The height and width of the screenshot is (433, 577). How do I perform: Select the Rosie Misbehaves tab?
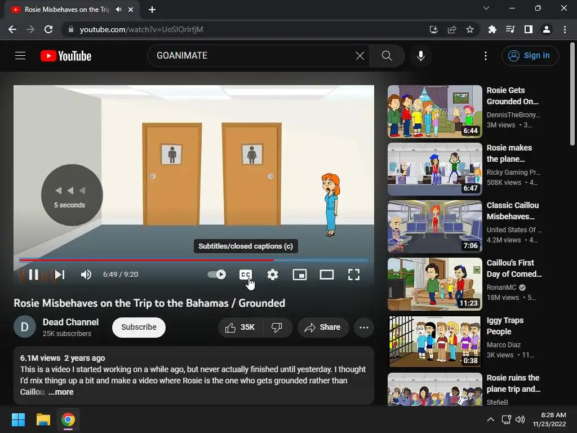72,10
